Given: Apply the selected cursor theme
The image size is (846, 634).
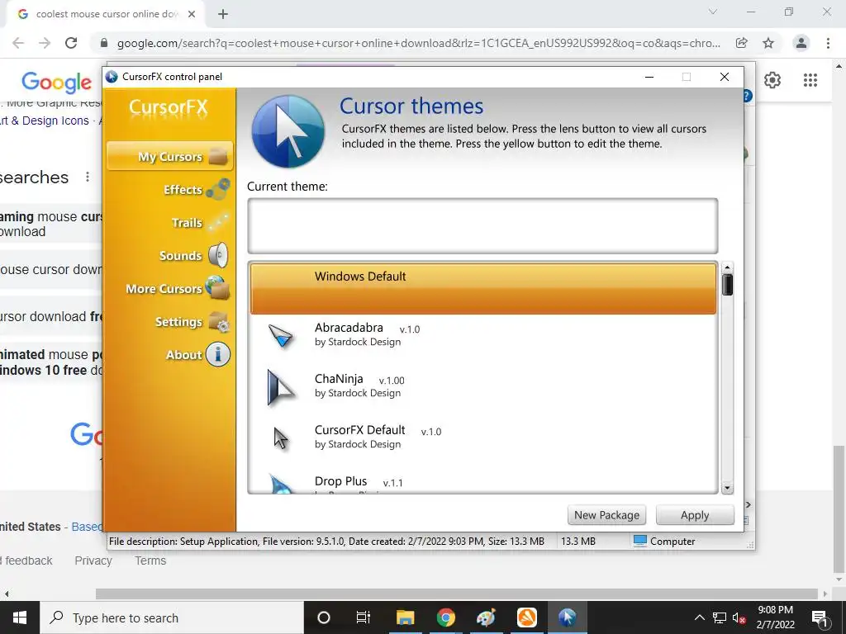Looking at the screenshot, I should [694, 515].
